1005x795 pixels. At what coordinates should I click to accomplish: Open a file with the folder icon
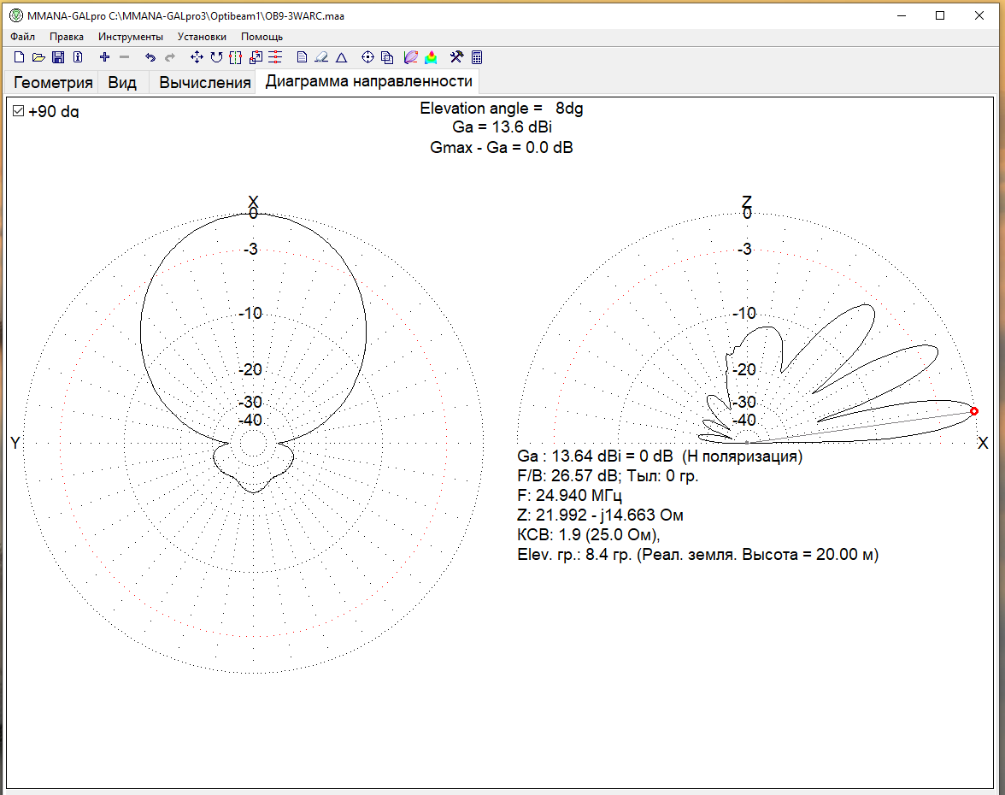point(38,57)
